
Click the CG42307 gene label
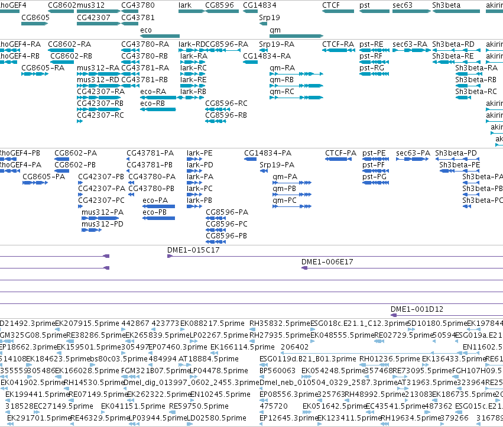pos(93,18)
